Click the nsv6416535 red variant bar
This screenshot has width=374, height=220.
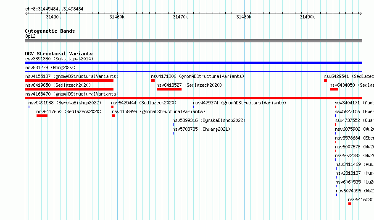pyautogui.click(x=350, y=204)
